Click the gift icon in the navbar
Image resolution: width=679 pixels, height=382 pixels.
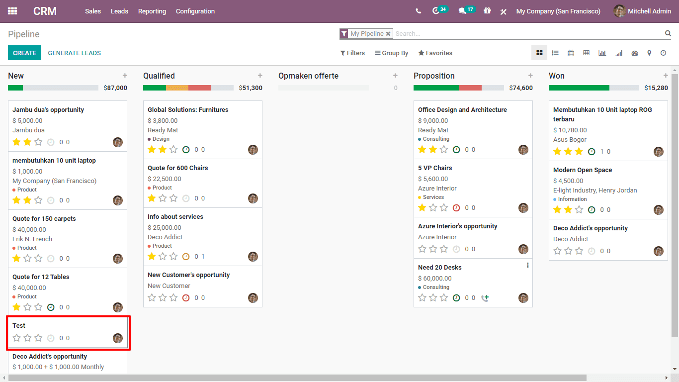click(x=487, y=10)
